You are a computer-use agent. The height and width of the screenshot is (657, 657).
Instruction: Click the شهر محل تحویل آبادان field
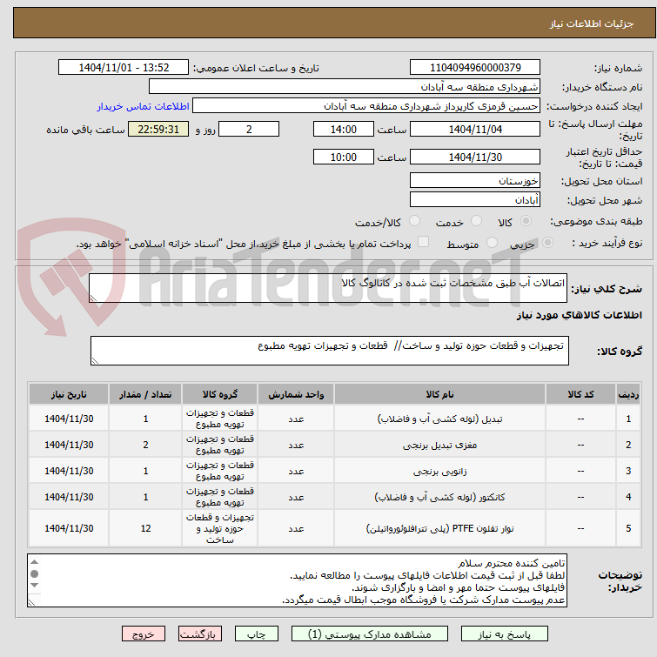click(x=475, y=200)
